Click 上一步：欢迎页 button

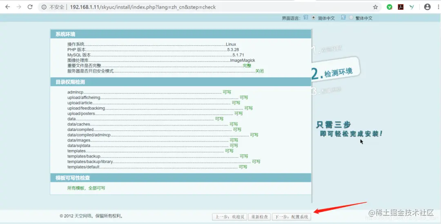coord(229,217)
